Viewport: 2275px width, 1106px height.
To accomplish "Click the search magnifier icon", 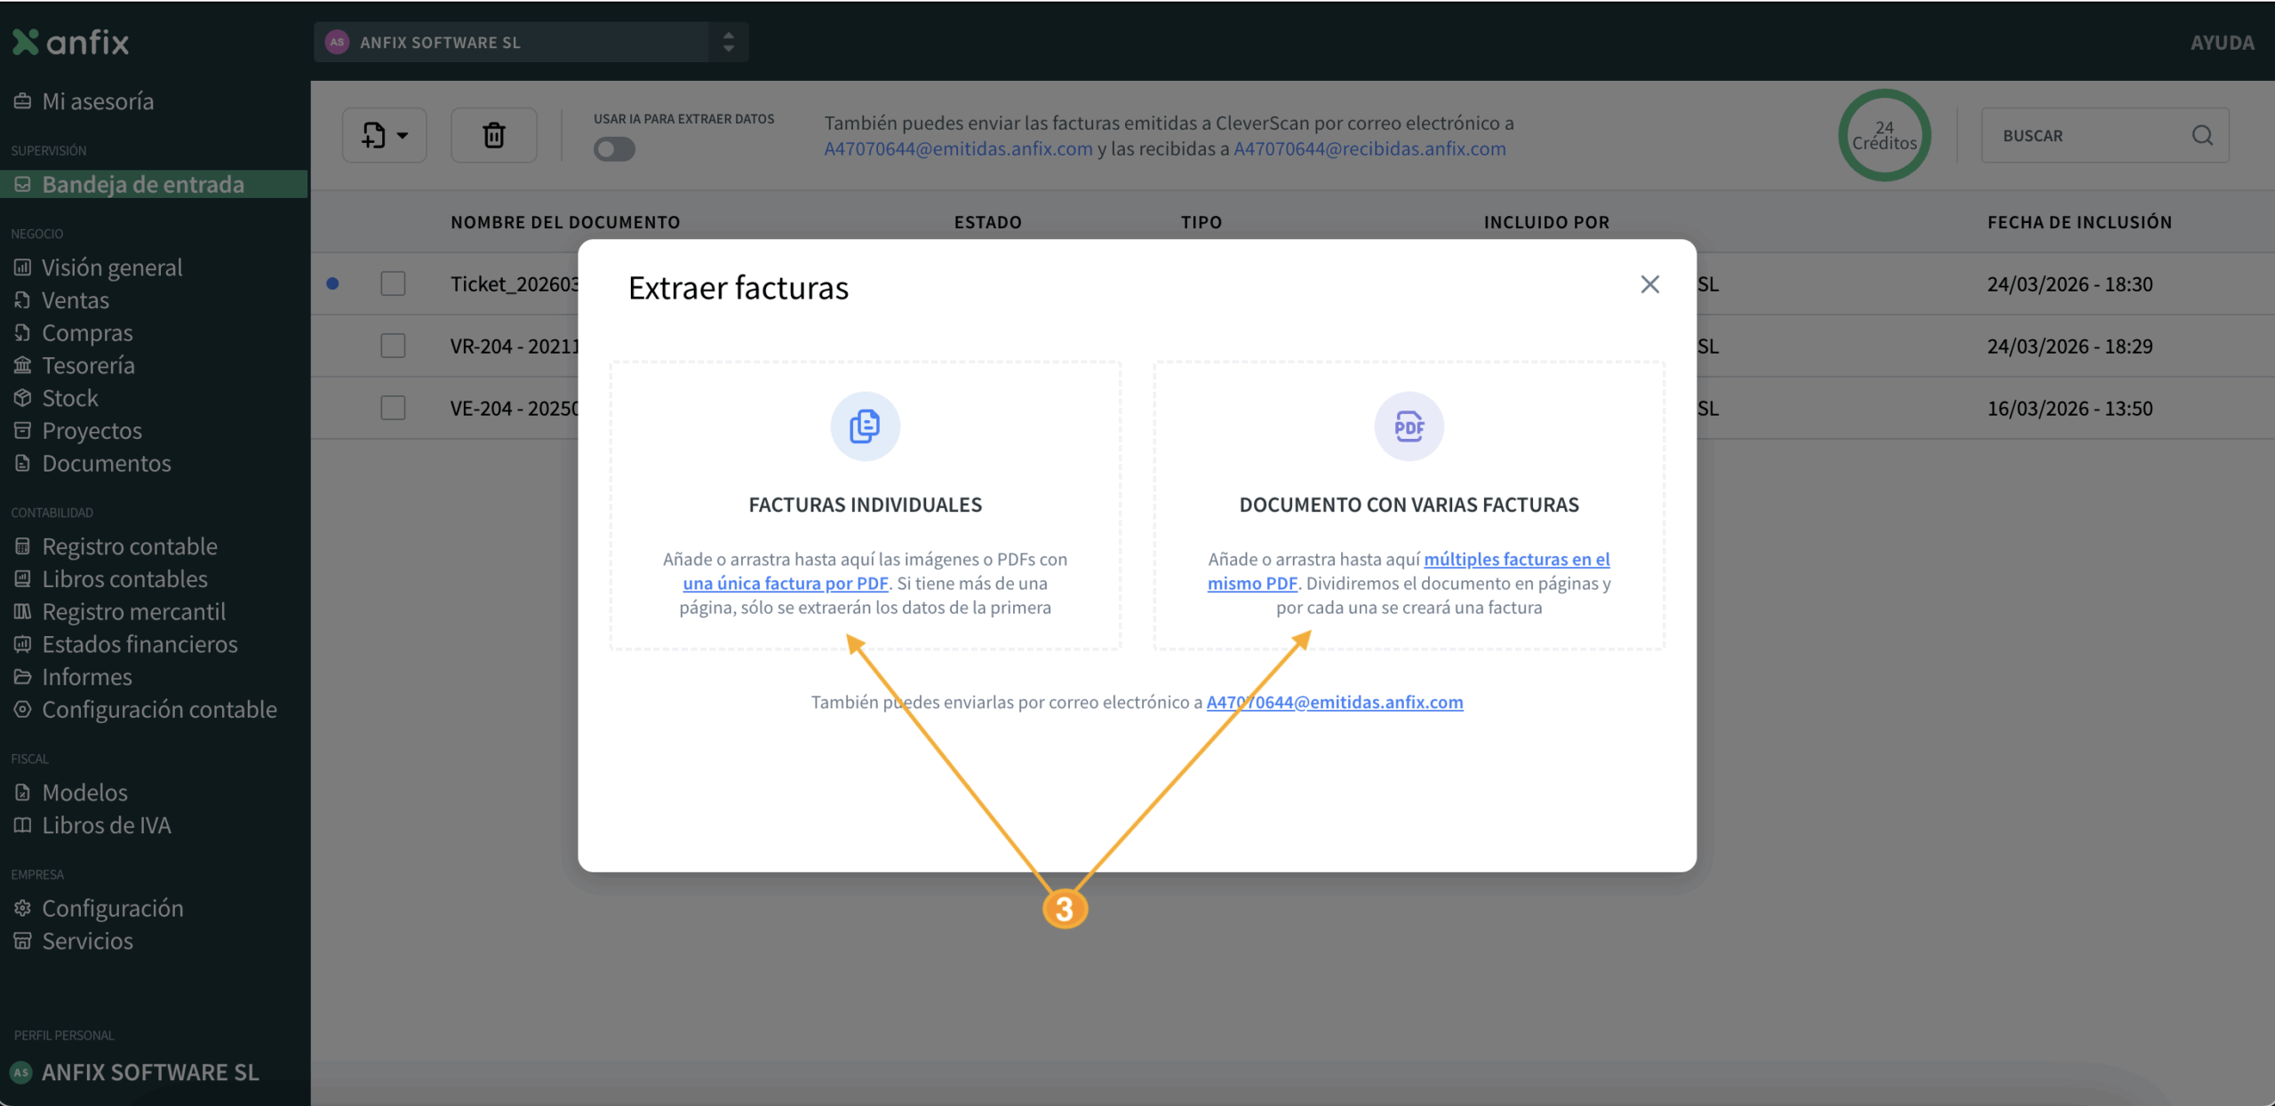I will pyautogui.click(x=2201, y=135).
